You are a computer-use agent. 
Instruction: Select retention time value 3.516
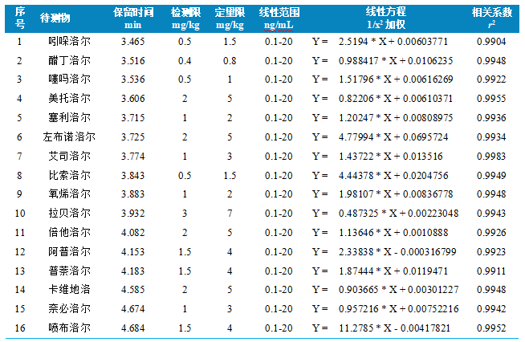tap(133, 61)
